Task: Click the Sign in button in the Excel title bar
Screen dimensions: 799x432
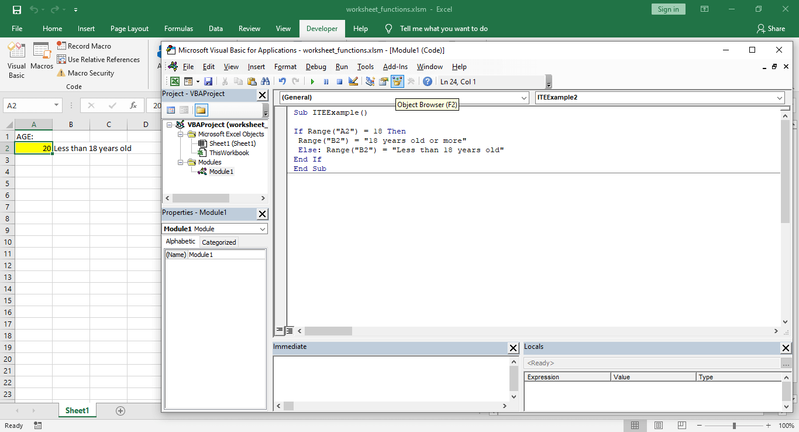Action: pyautogui.click(x=669, y=9)
